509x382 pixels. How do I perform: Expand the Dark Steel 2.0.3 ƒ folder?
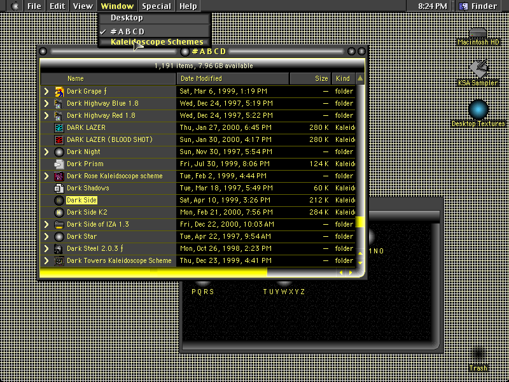(46, 249)
